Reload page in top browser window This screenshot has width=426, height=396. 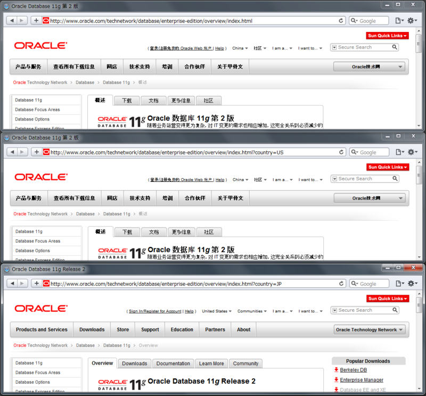click(341, 21)
